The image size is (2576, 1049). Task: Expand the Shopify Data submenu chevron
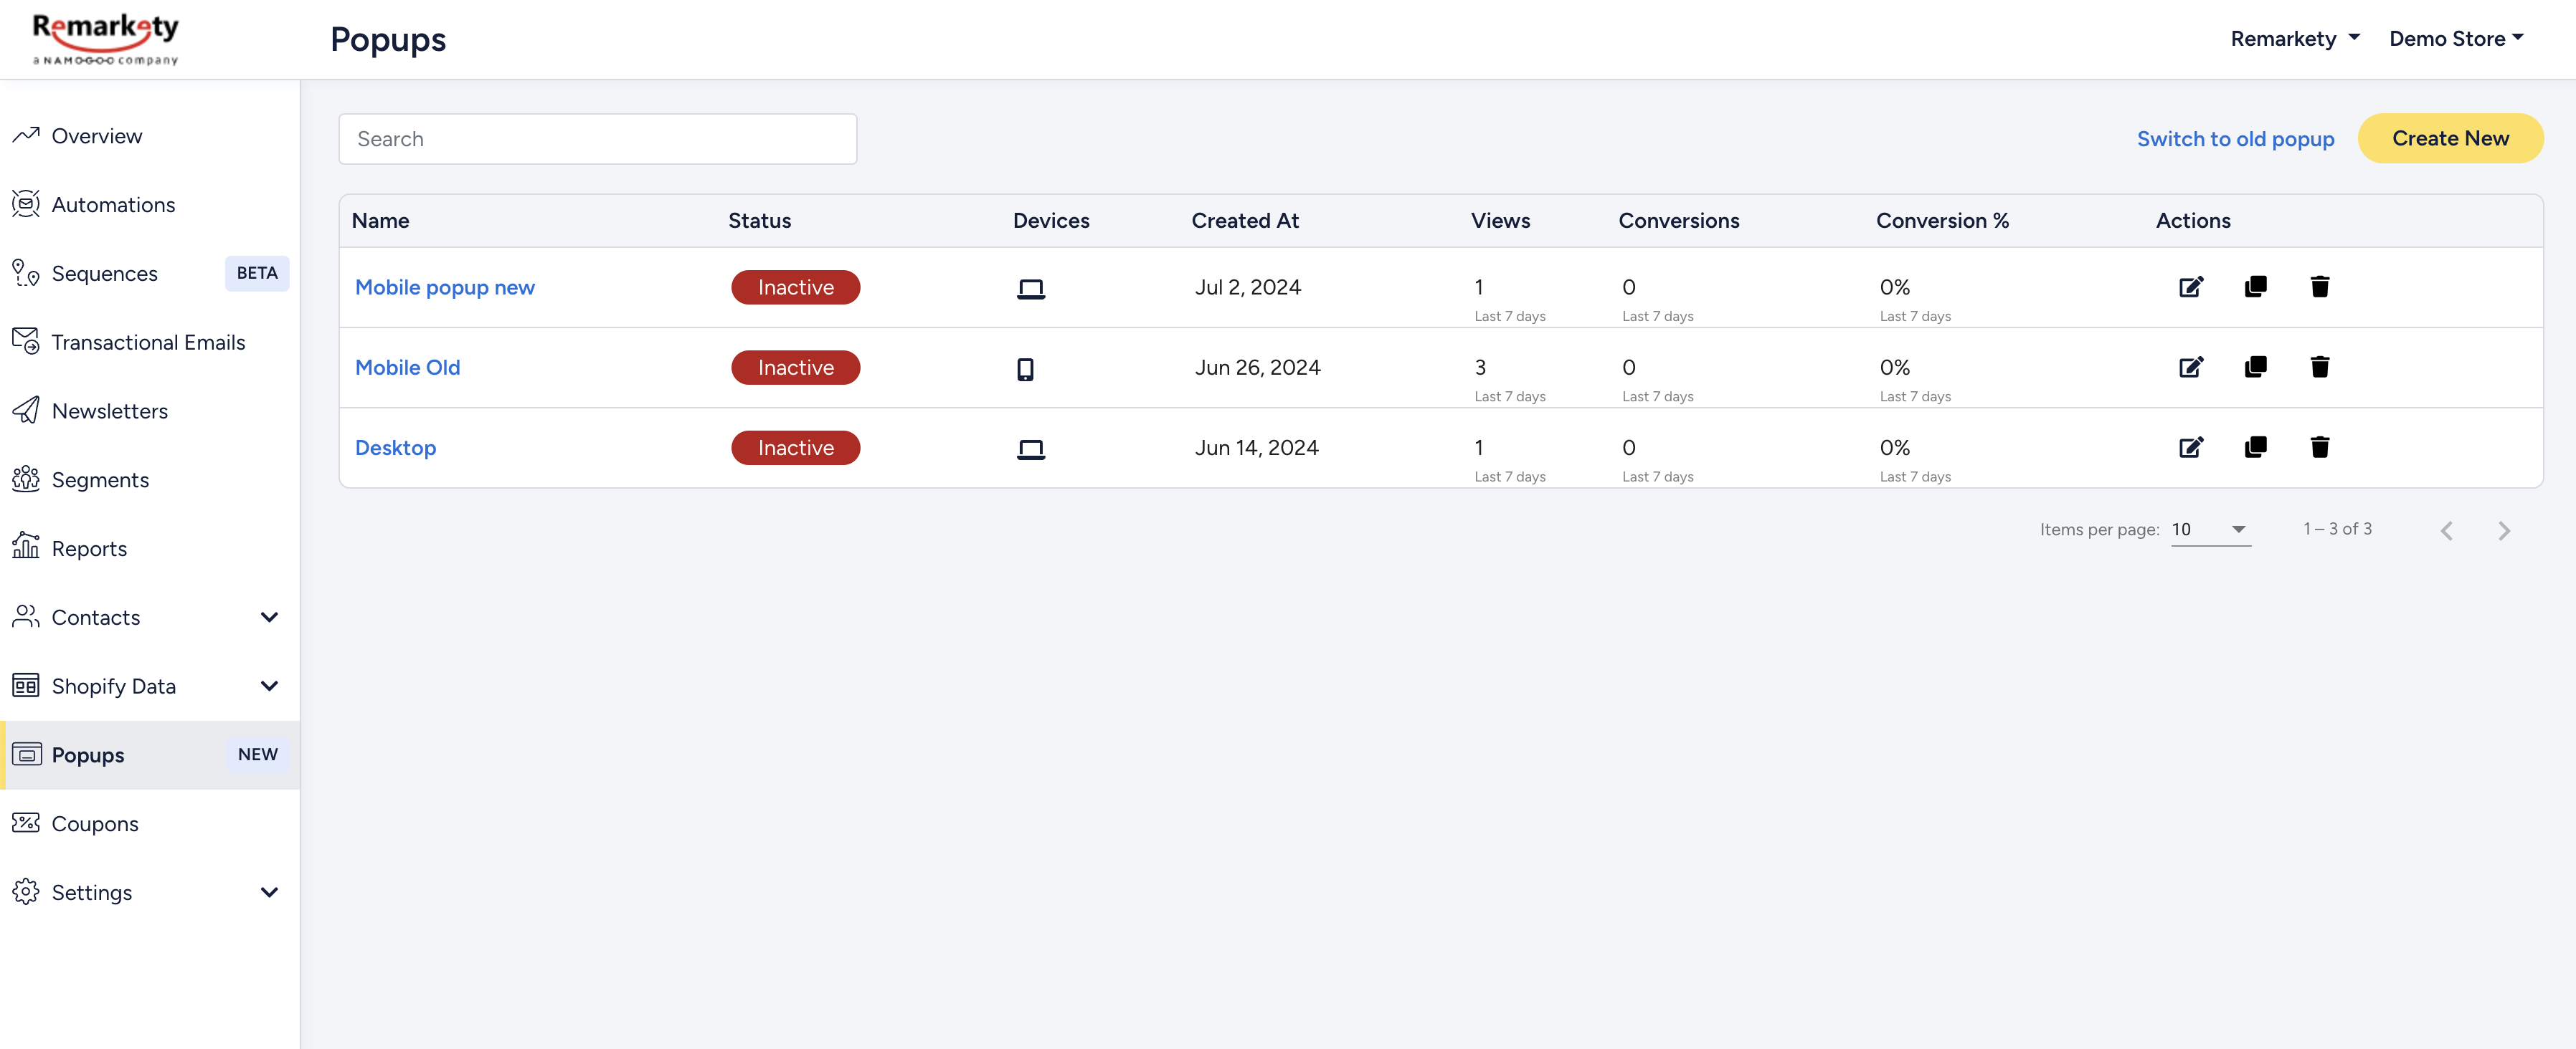click(269, 685)
